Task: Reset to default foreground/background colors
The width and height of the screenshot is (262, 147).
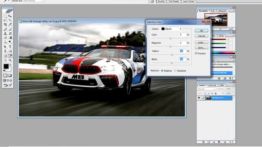Action: pos(5,71)
